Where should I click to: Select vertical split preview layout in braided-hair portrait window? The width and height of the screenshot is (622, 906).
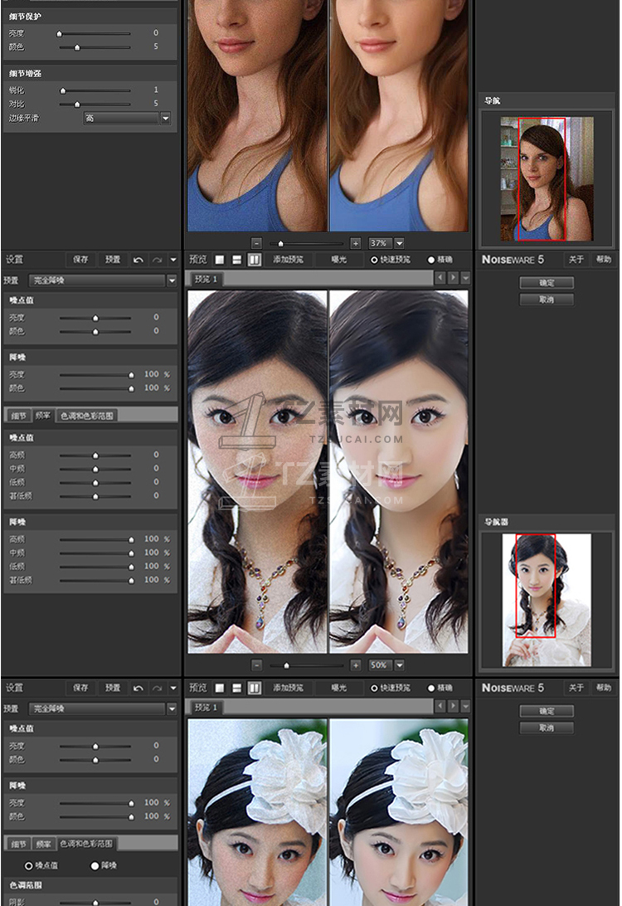254,260
